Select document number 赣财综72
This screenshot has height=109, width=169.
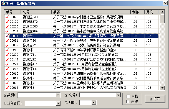29,59
